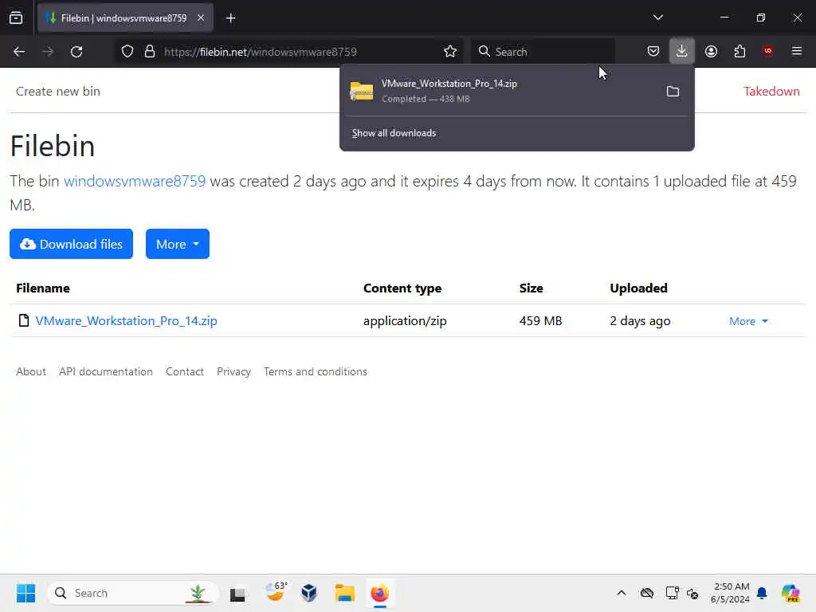Open the Privacy footer link
This screenshot has width=816, height=612.
point(233,371)
